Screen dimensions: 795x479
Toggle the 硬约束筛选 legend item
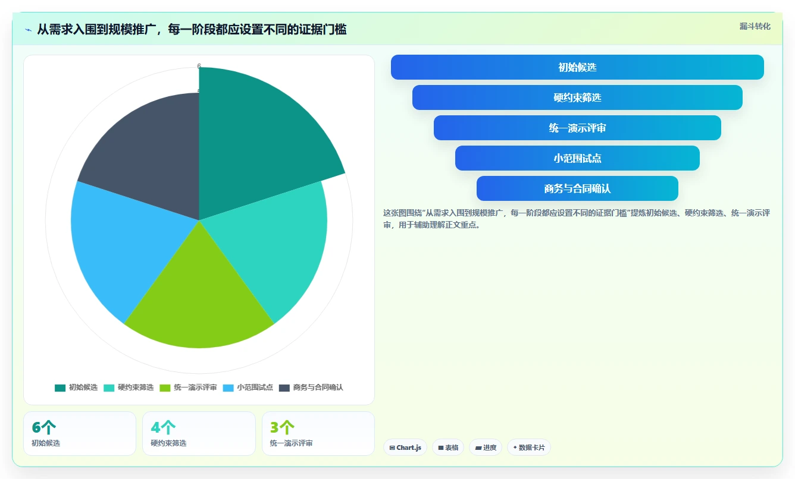[129, 387]
